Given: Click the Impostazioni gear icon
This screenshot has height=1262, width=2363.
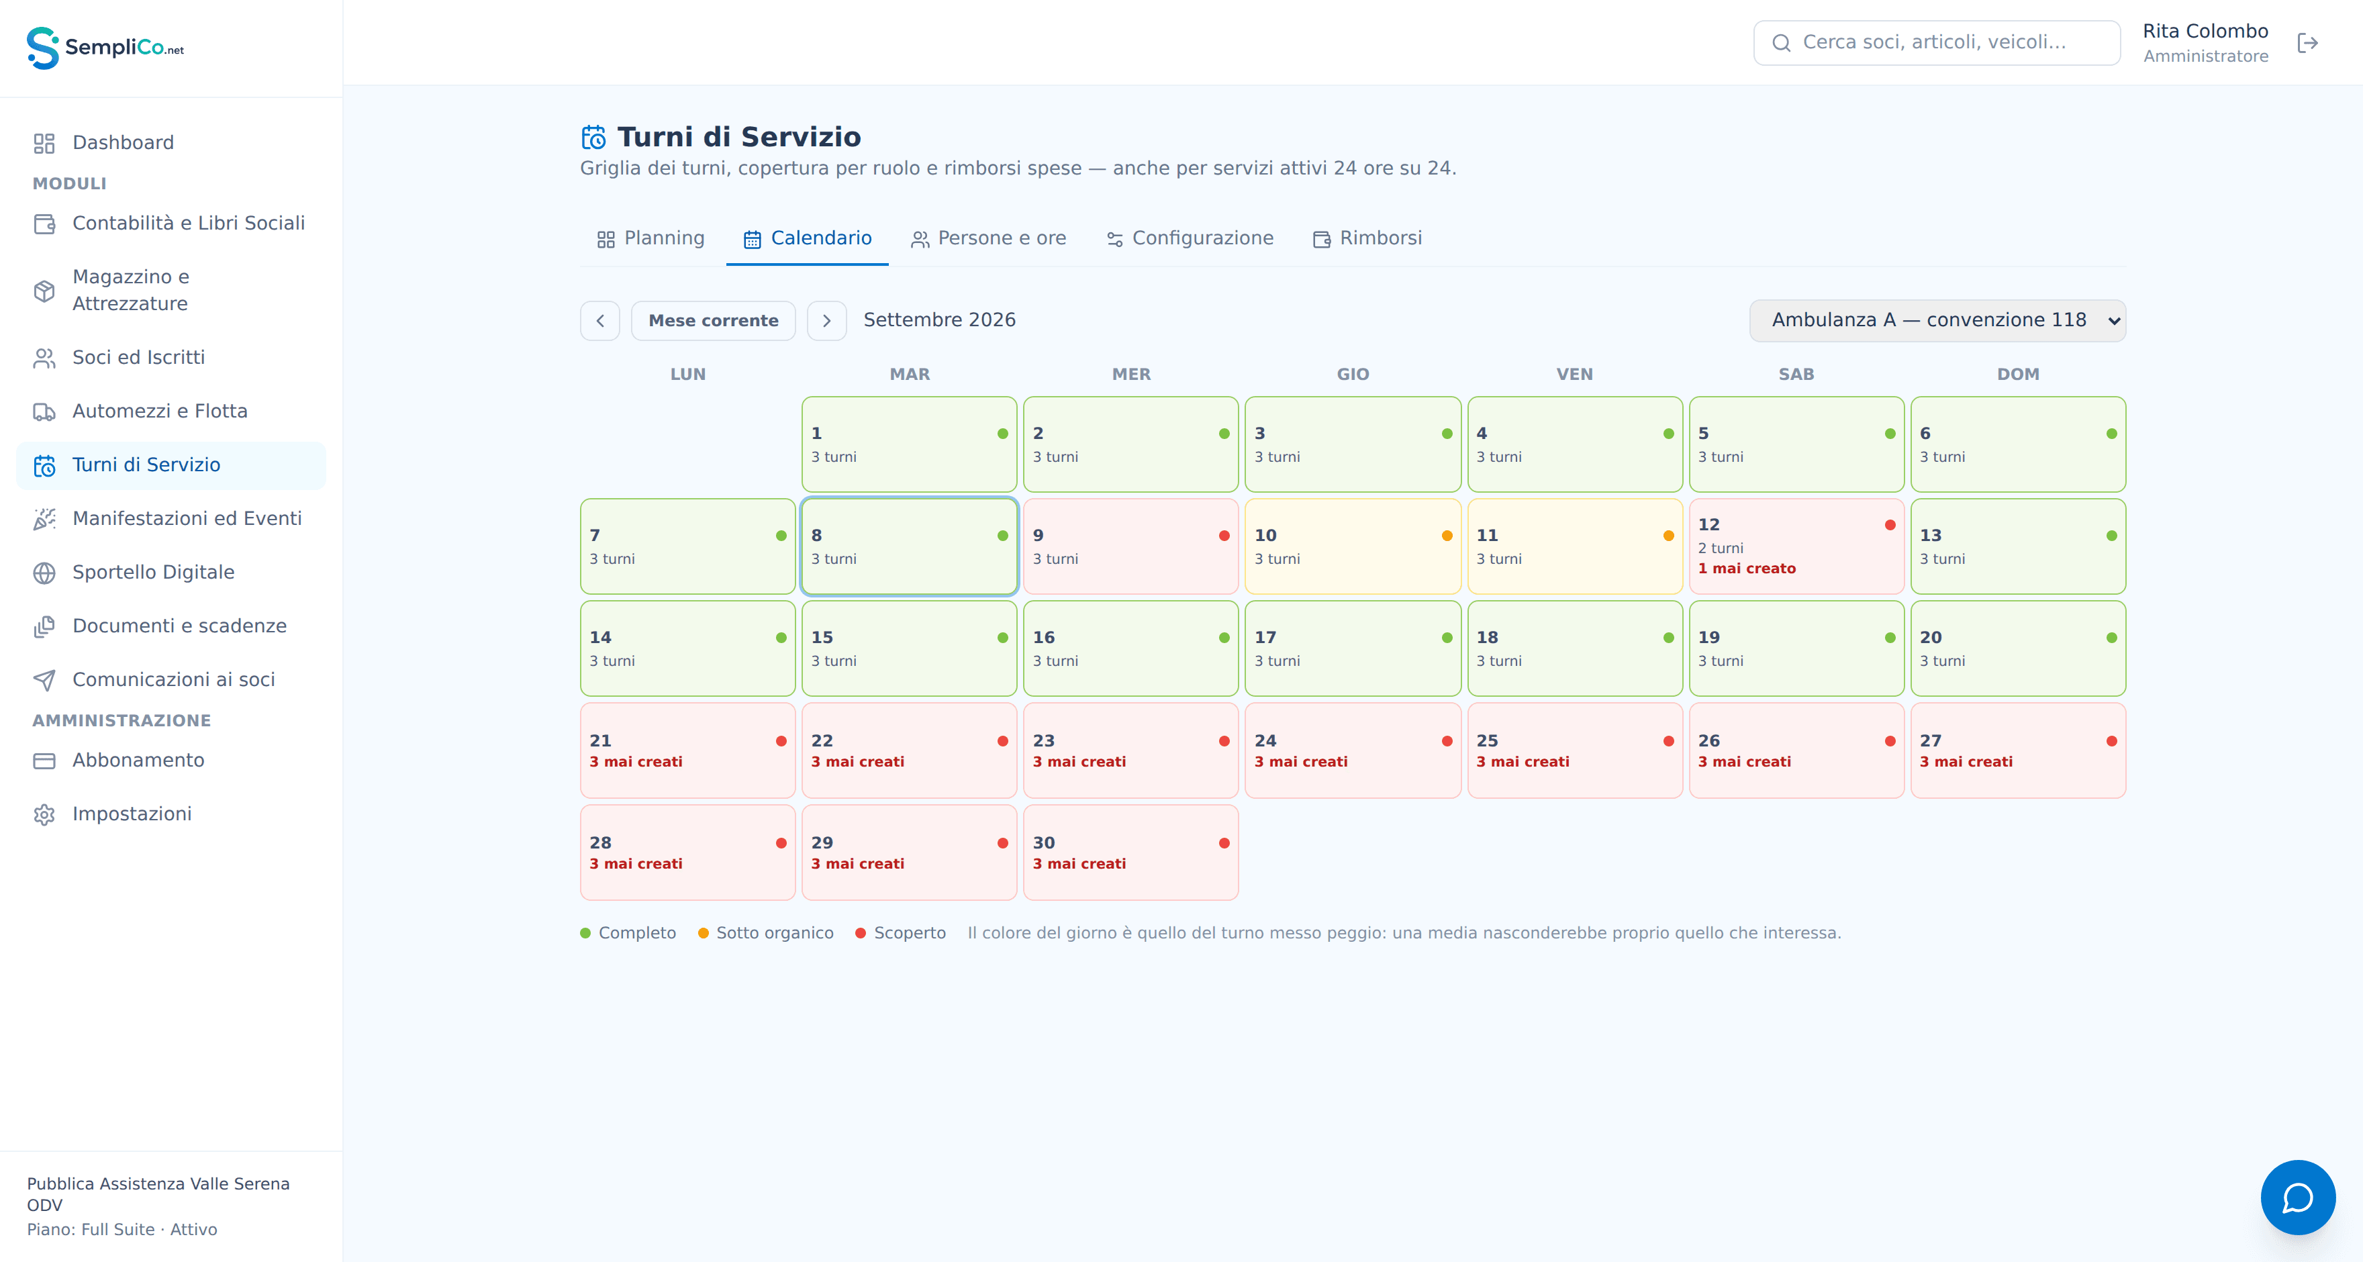Looking at the screenshot, I should 44,814.
